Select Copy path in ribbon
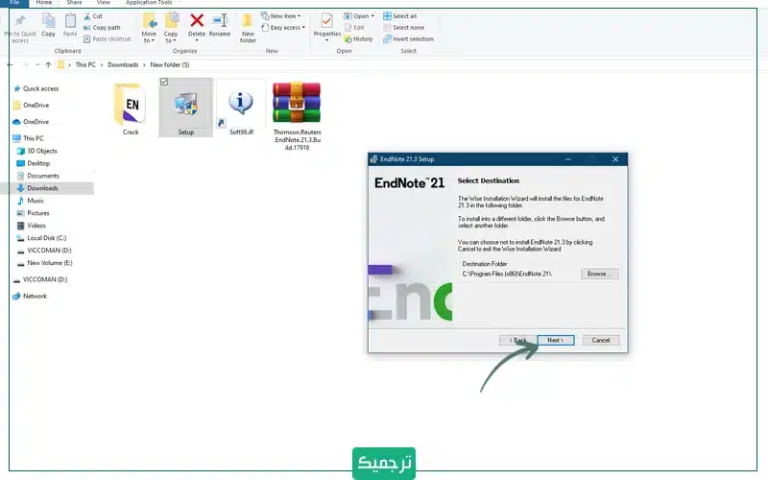Viewport: 768px width, 480px height. click(x=102, y=28)
